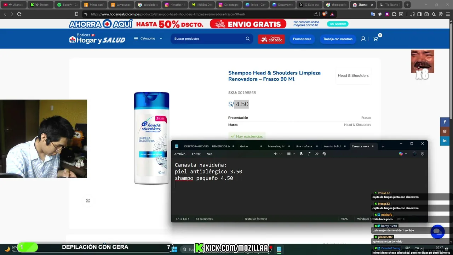Image resolution: width=453 pixels, height=255 pixels.
Task: Click the share icon in the address bar
Action: coord(316,14)
